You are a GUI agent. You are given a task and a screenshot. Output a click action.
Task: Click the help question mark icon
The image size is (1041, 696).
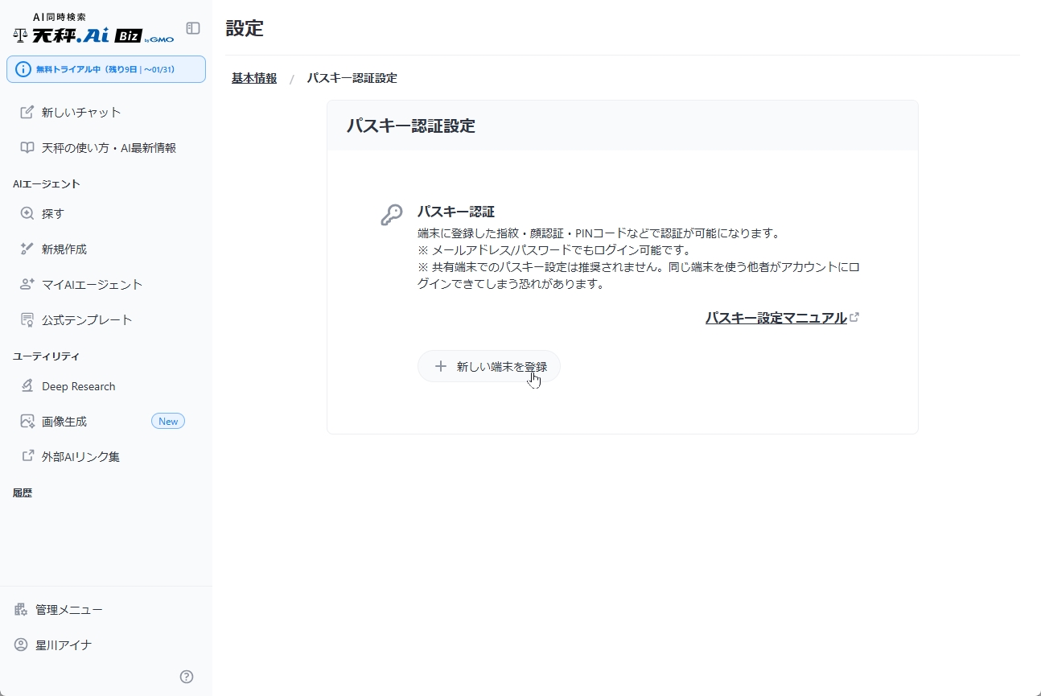coord(186,677)
